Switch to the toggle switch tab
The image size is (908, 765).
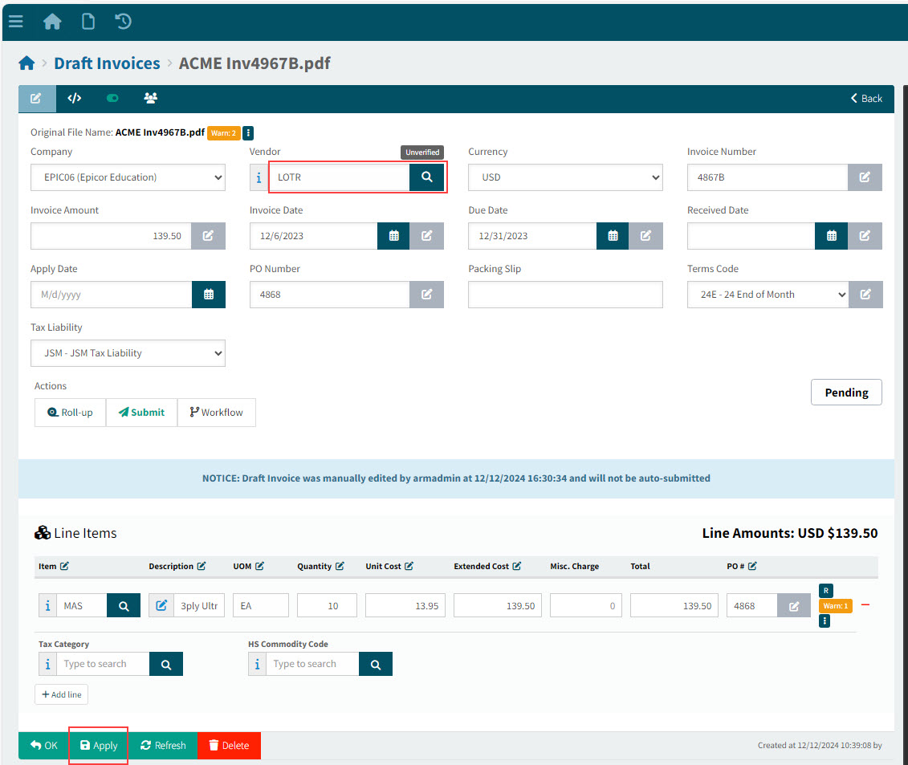[112, 98]
